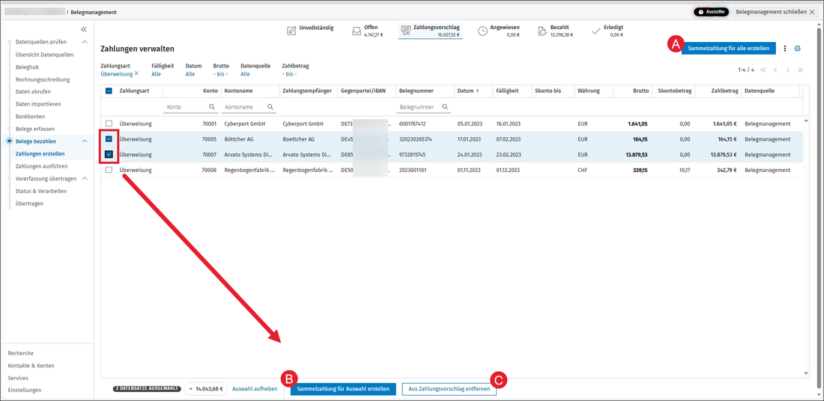Open Status & Verarbeiten in sidebar
Image resolution: width=824 pixels, height=401 pixels.
point(41,191)
